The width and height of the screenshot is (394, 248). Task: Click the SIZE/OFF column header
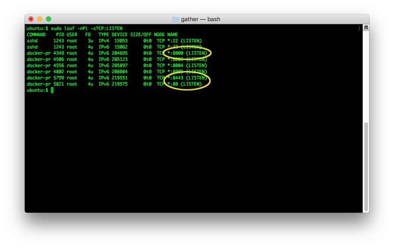pyautogui.click(x=141, y=34)
